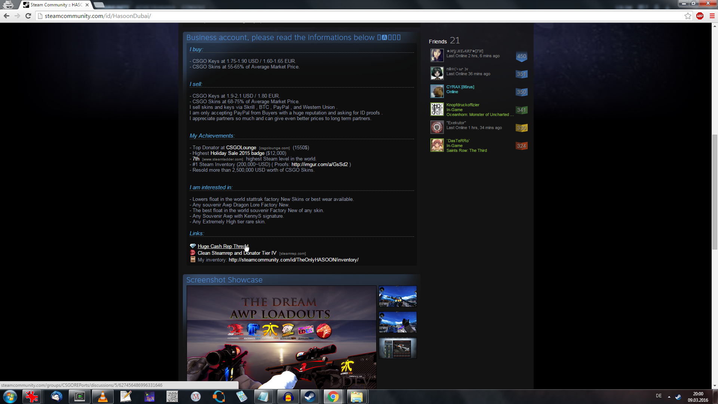The width and height of the screenshot is (718, 404).
Task: Bookmark page with star icon
Action: coord(688,16)
